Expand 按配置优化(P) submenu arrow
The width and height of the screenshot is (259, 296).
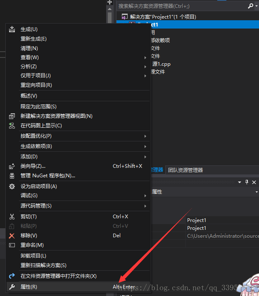pyautogui.click(x=145, y=136)
